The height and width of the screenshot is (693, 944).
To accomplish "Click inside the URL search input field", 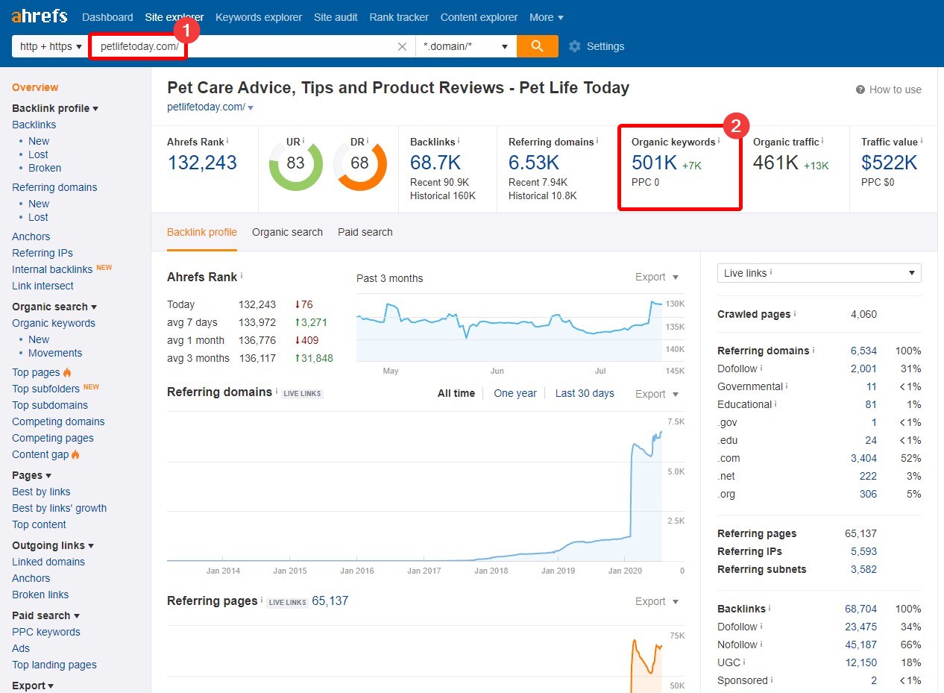I will (252, 46).
